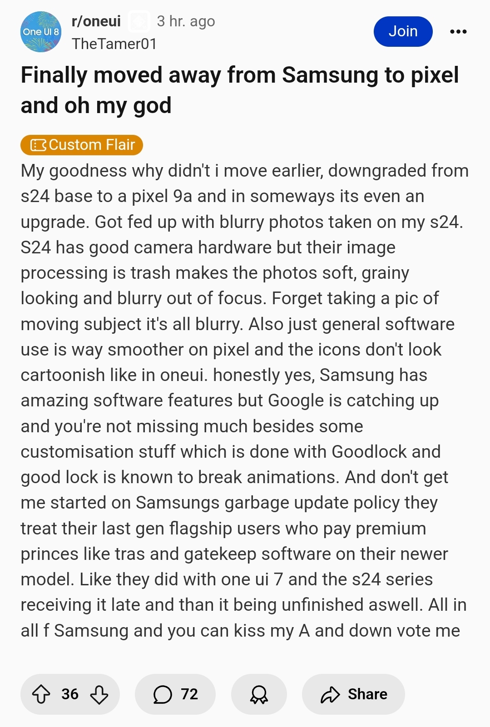
Task: Downvote the post with the down arrow
Action: tap(99, 694)
